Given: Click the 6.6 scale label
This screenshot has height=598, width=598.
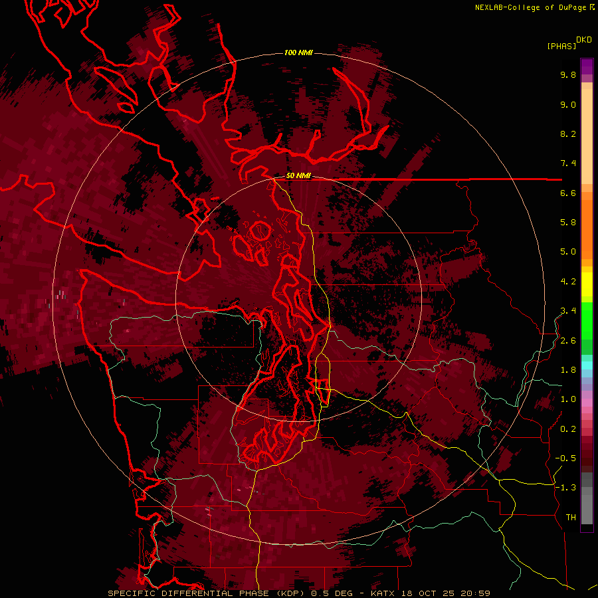Looking at the screenshot, I should point(568,193).
